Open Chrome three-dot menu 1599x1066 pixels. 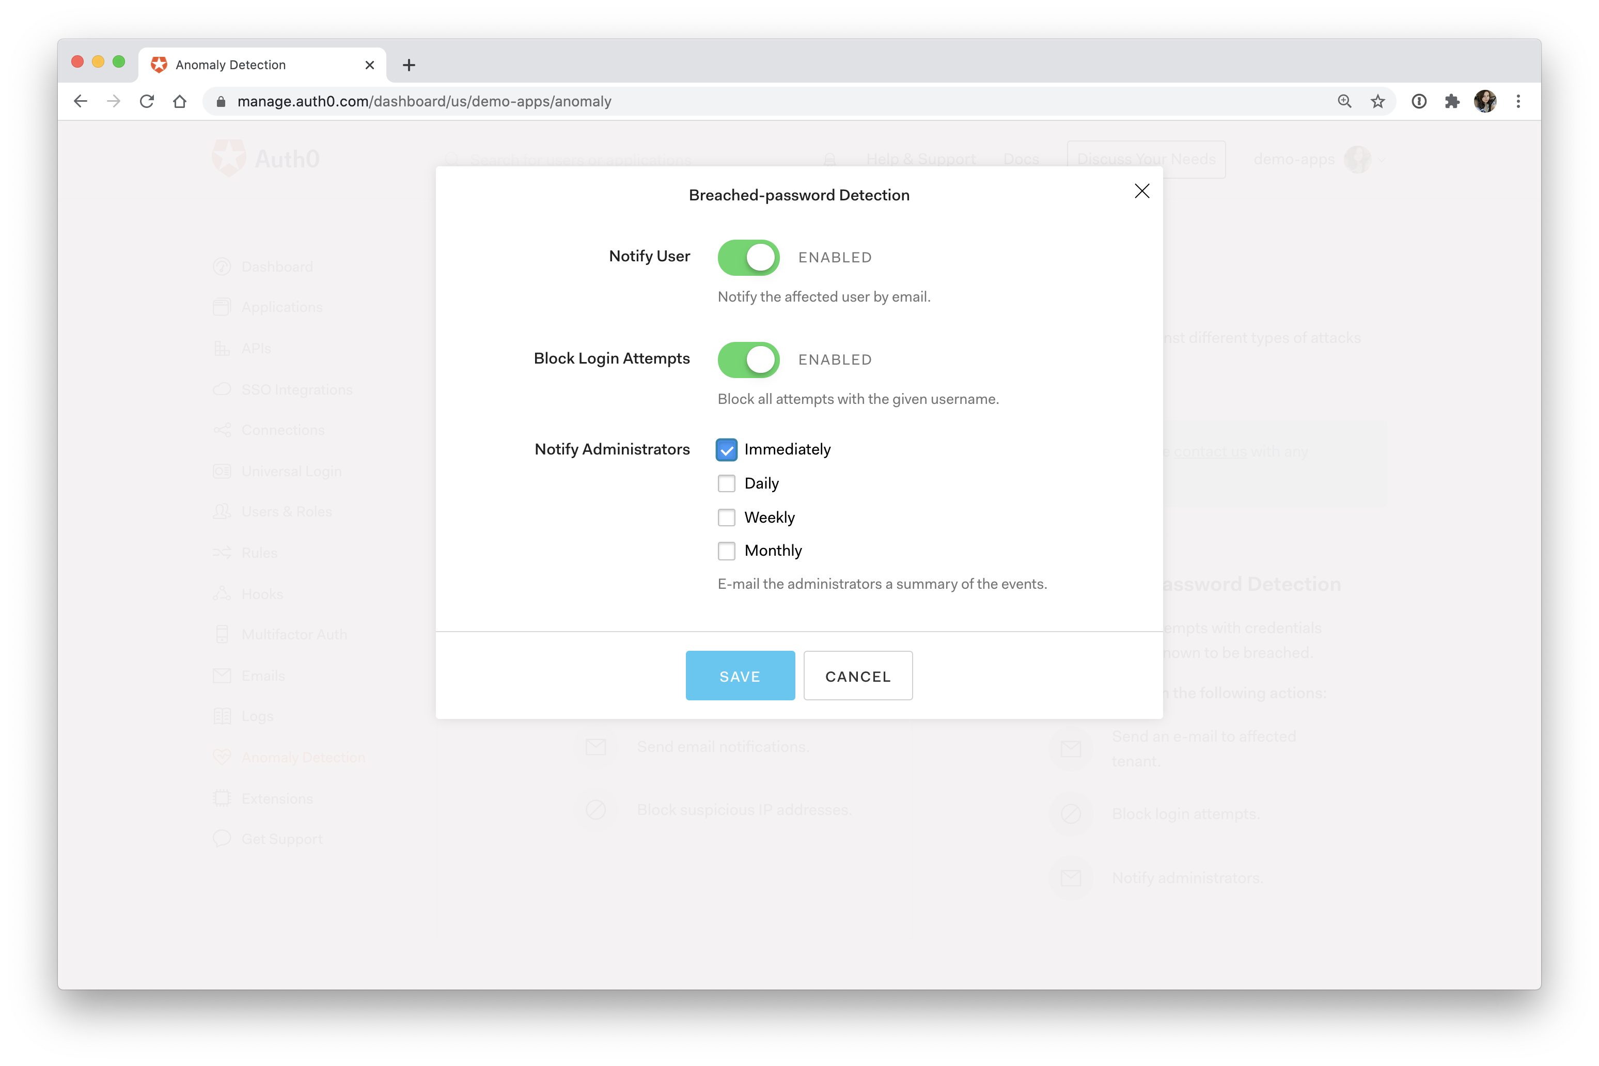(1518, 101)
